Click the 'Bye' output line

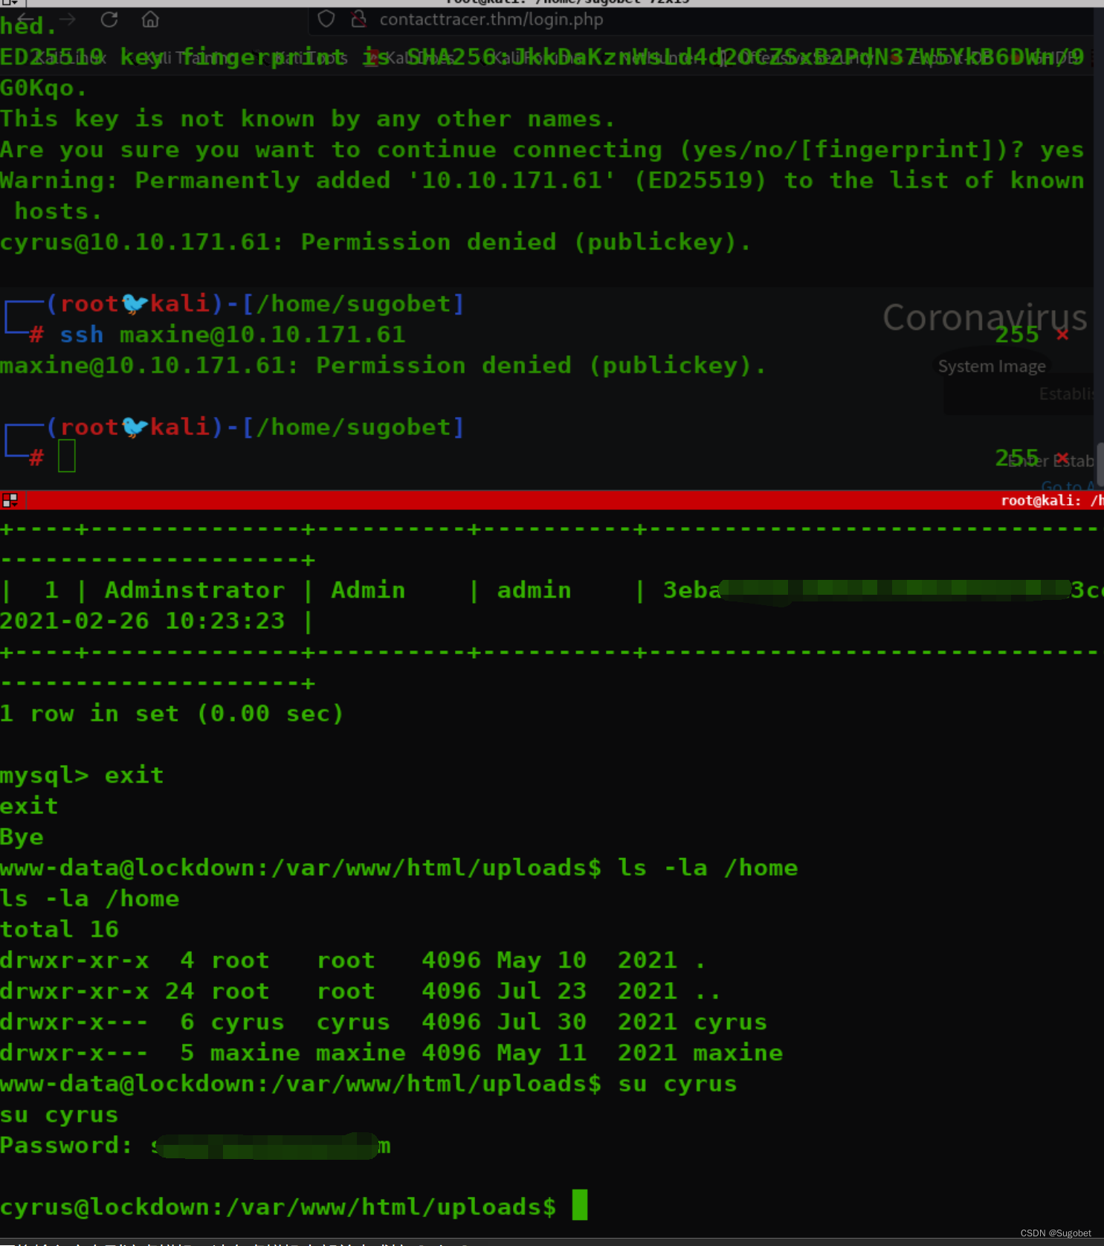[x=22, y=837]
